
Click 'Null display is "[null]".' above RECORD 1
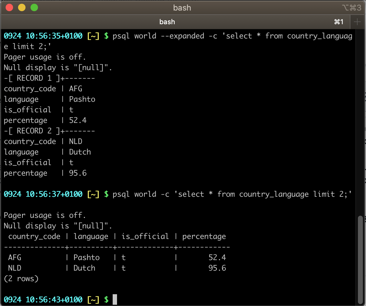tap(58, 68)
